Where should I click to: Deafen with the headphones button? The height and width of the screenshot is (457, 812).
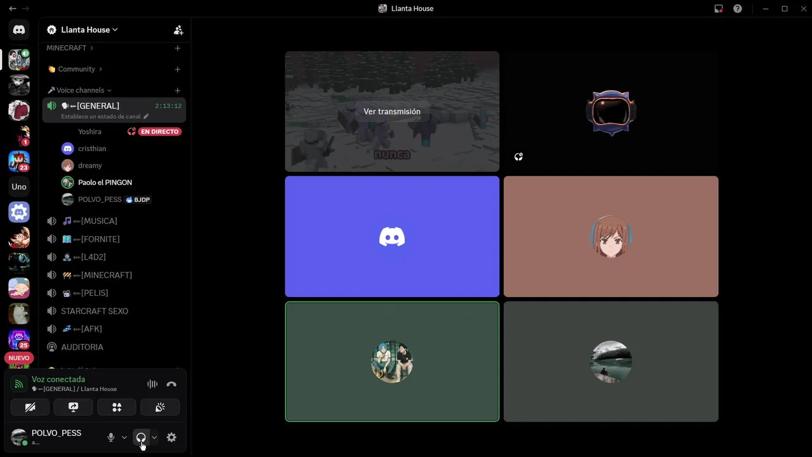[x=141, y=437]
